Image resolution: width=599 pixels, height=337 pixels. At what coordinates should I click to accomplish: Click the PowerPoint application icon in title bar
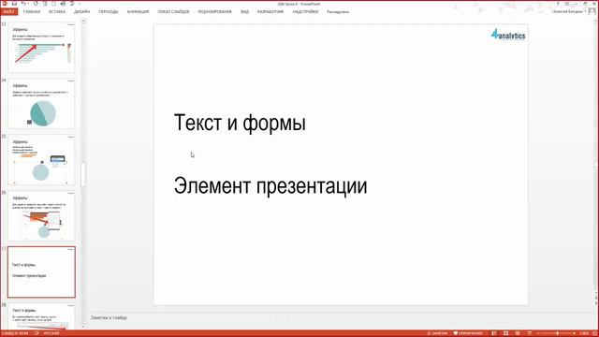(x=5, y=4)
